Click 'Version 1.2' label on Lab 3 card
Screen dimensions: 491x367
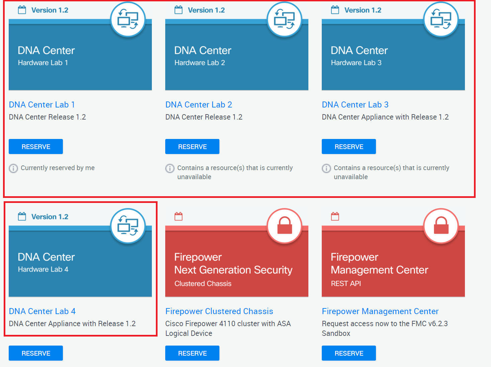(363, 10)
